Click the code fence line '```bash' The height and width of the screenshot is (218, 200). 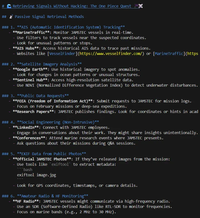(x=25, y=170)
